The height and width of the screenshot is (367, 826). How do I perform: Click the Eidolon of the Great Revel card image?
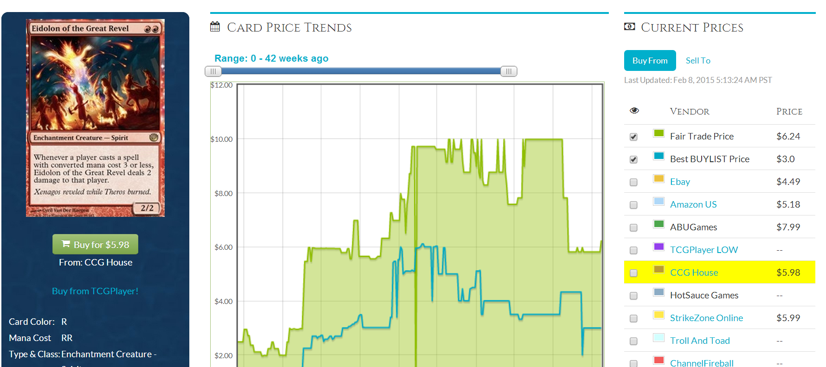point(95,118)
